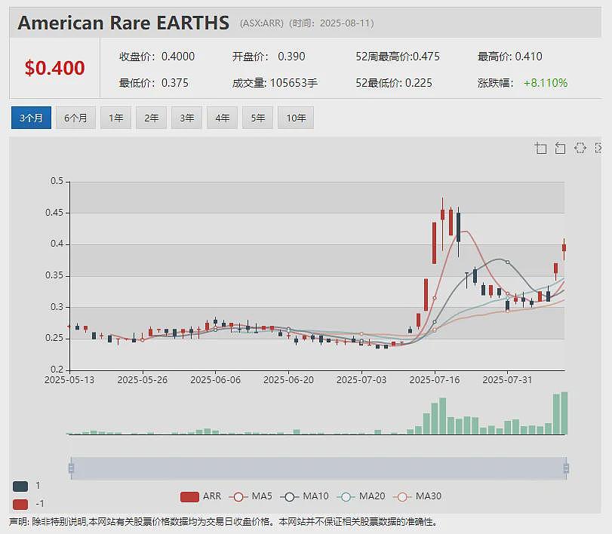Click the 最高价: 0.410 value

[509, 57]
